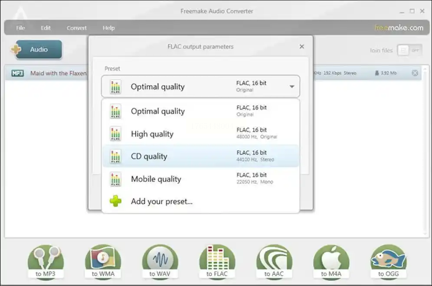Choose Mobile quality preset from list
Image resolution: width=432 pixels, height=286 pixels.
(200, 179)
